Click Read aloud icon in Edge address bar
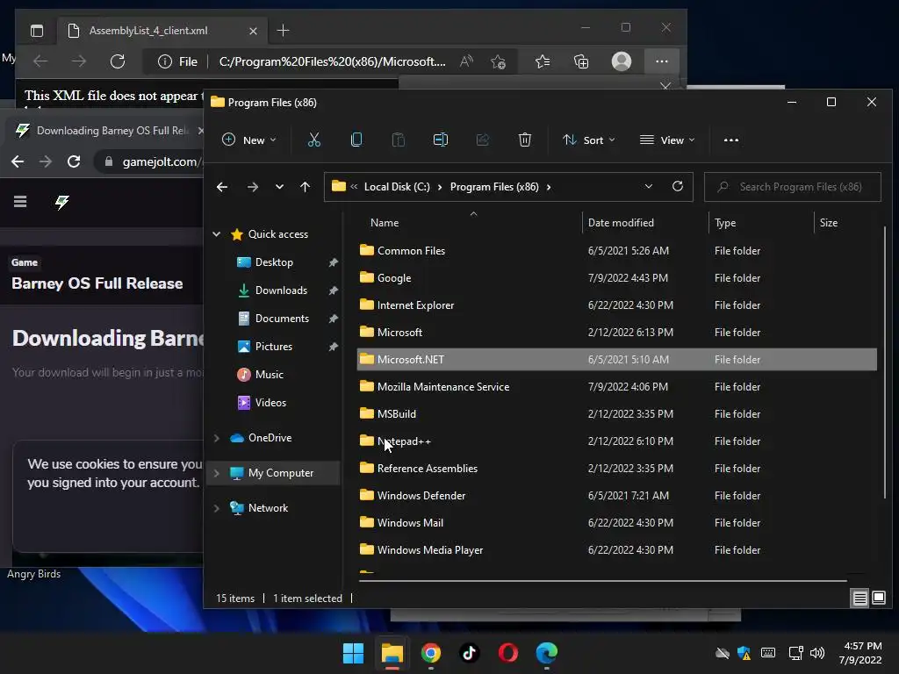 coord(467,61)
